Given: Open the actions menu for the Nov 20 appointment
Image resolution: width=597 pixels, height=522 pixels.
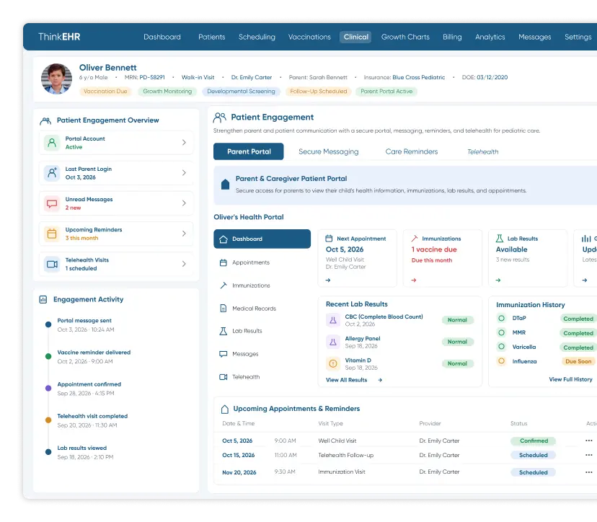Looking at the screenshot, I should (x=588, y=472).
